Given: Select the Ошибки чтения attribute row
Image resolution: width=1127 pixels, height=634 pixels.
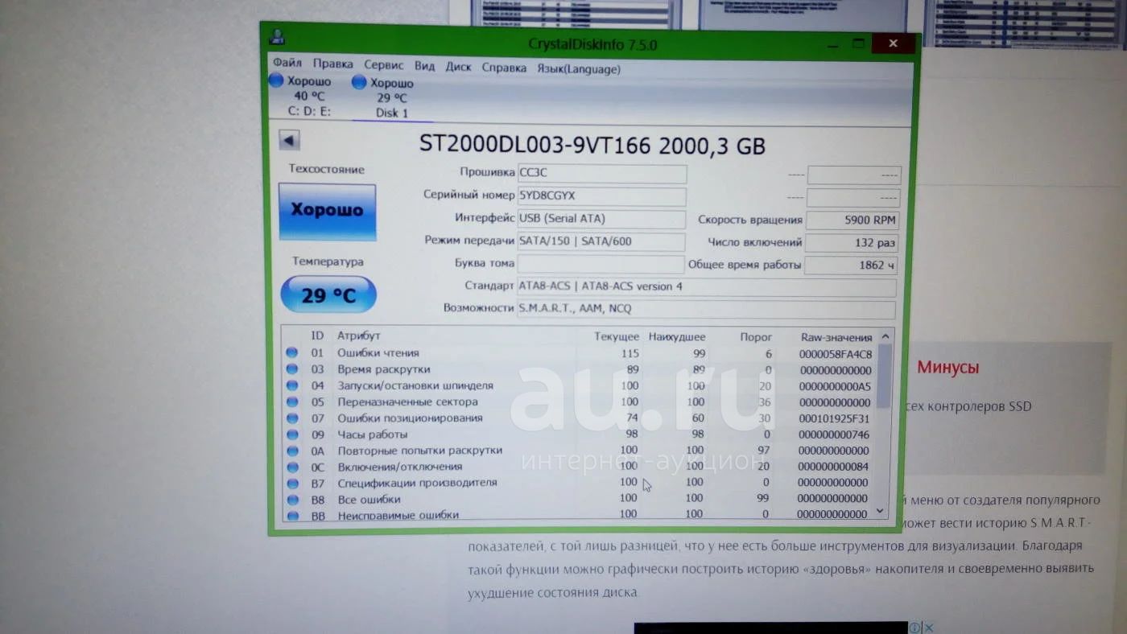Looking at the screenshot, I should [578, 353].
